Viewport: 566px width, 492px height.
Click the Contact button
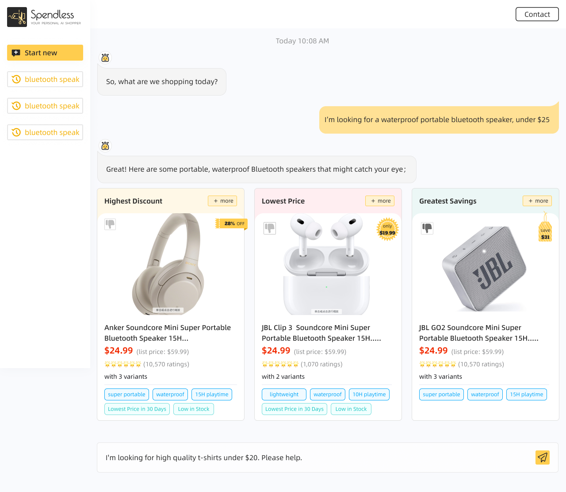pyautogui.click(x=537, y=14)
